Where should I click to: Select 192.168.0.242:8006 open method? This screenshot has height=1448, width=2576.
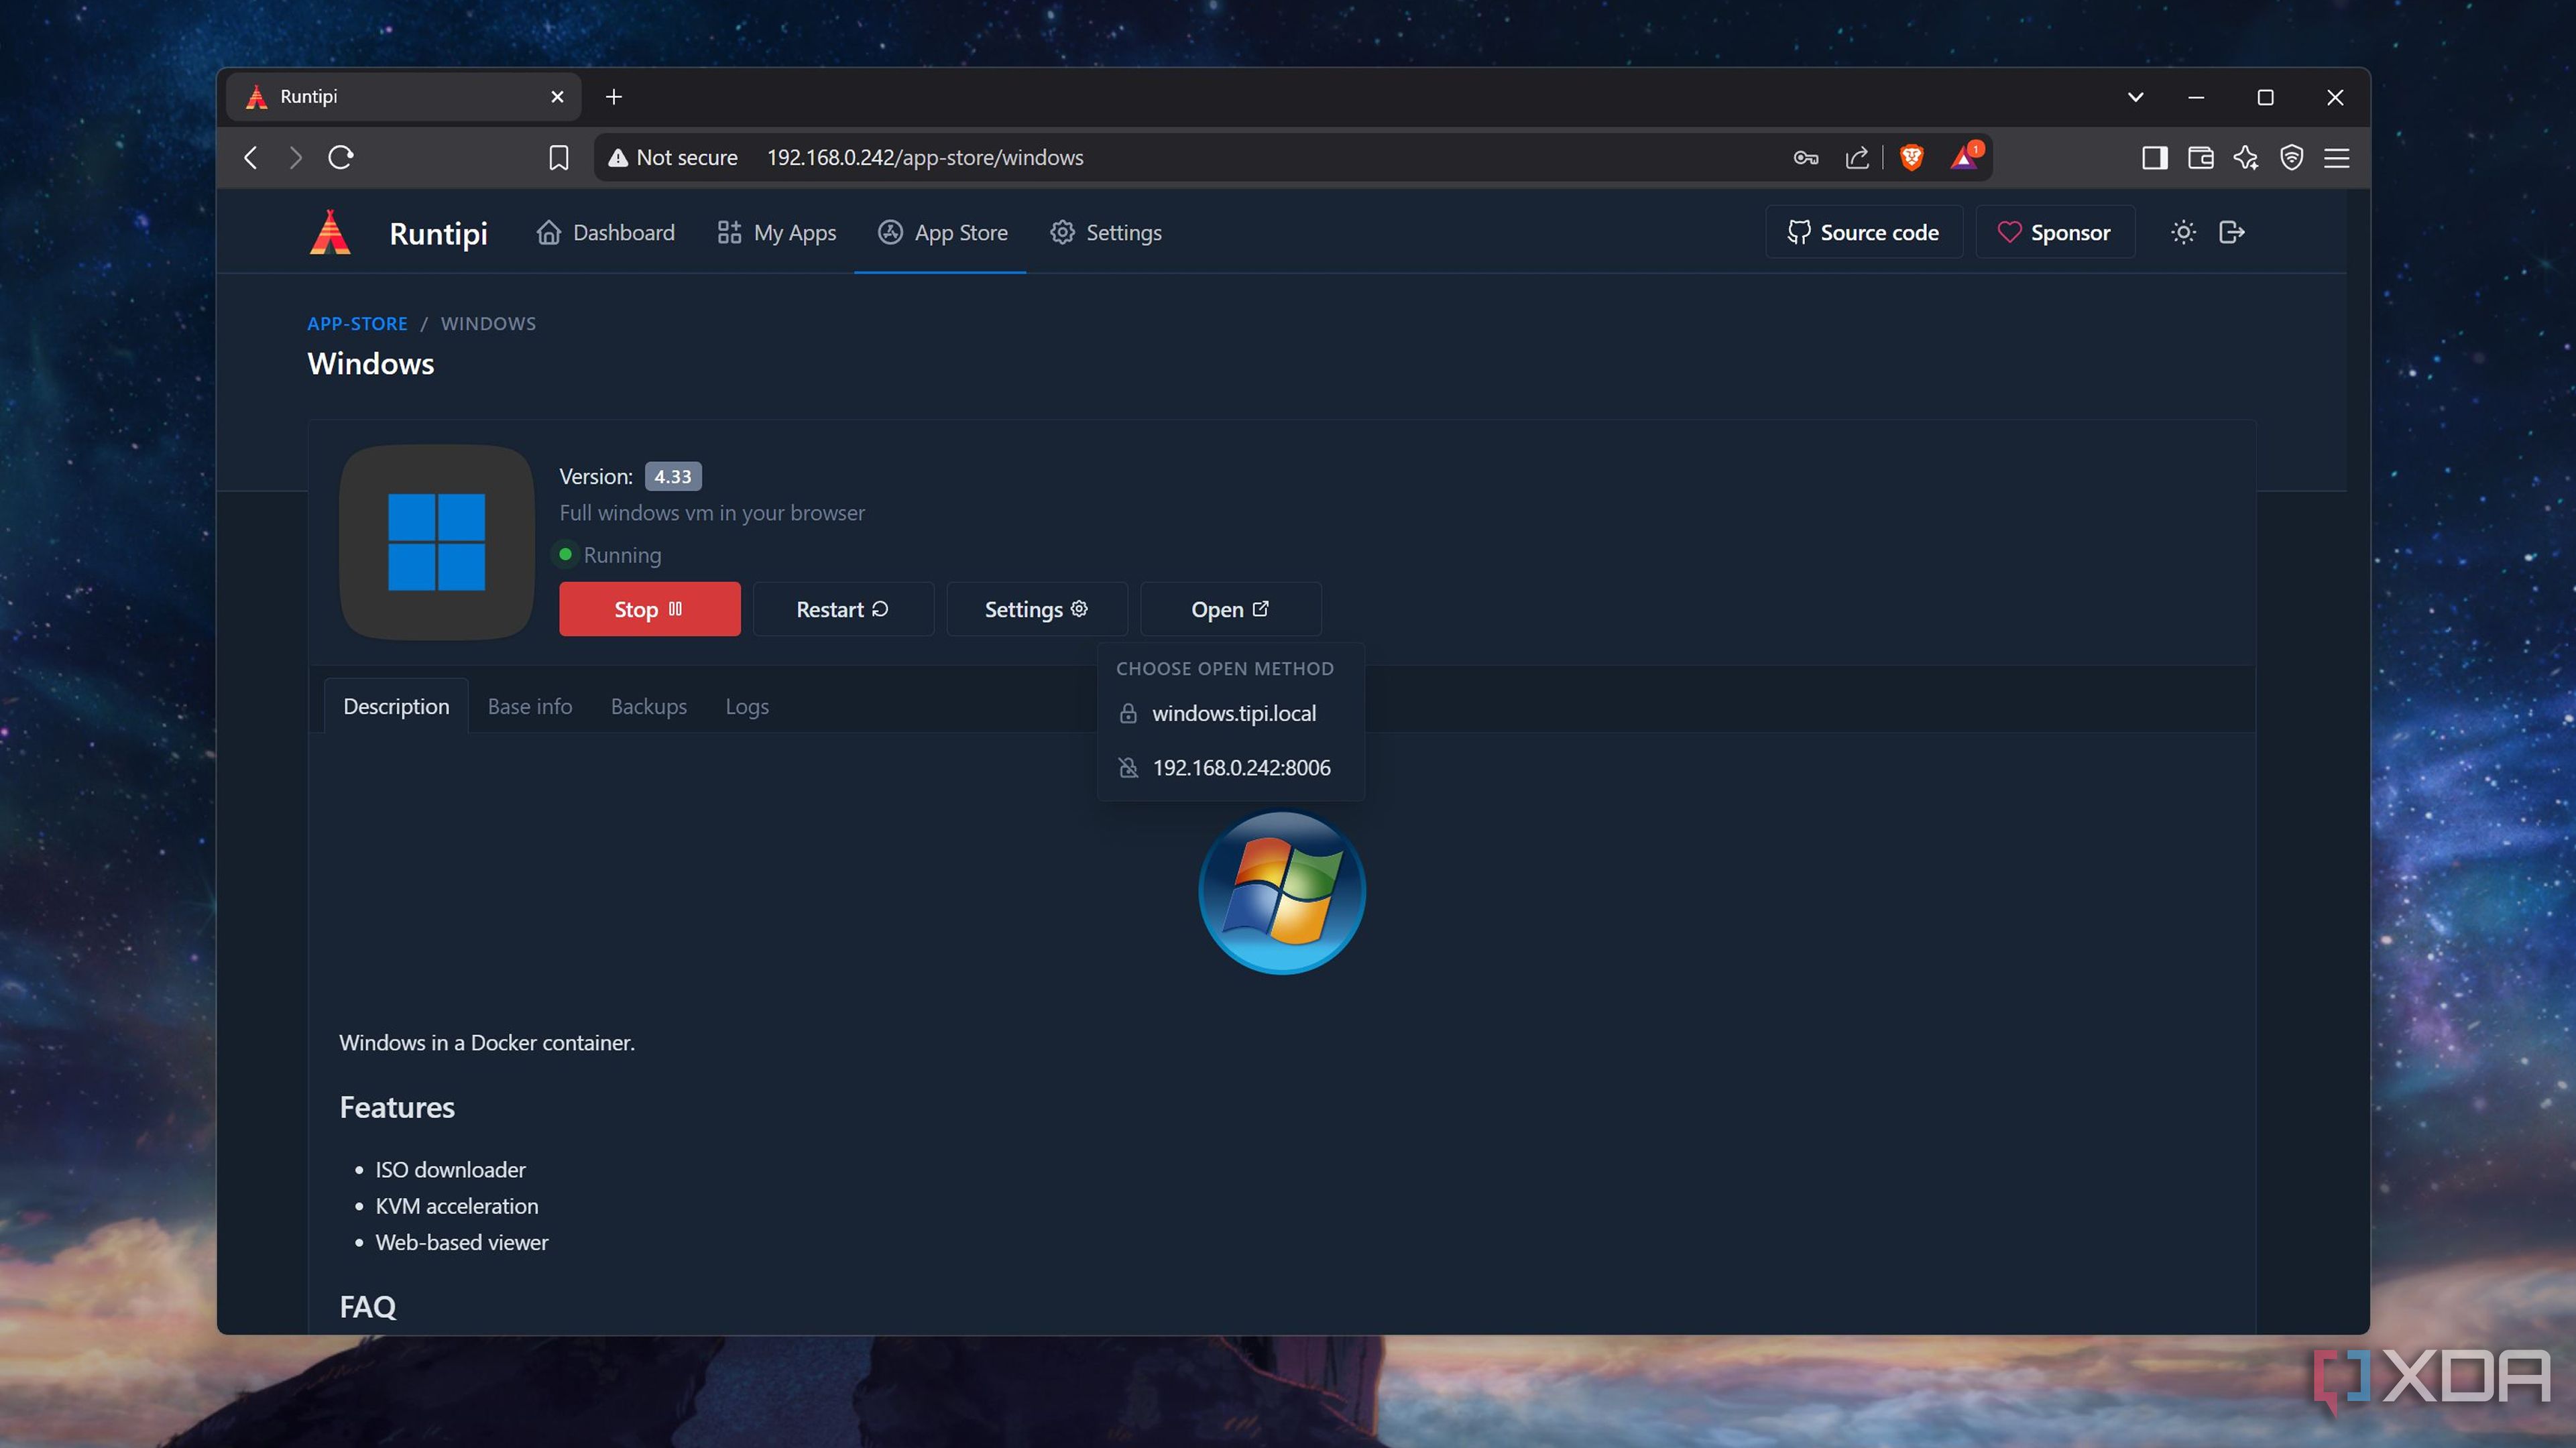pyautogui.click(x=1240, y=767)
